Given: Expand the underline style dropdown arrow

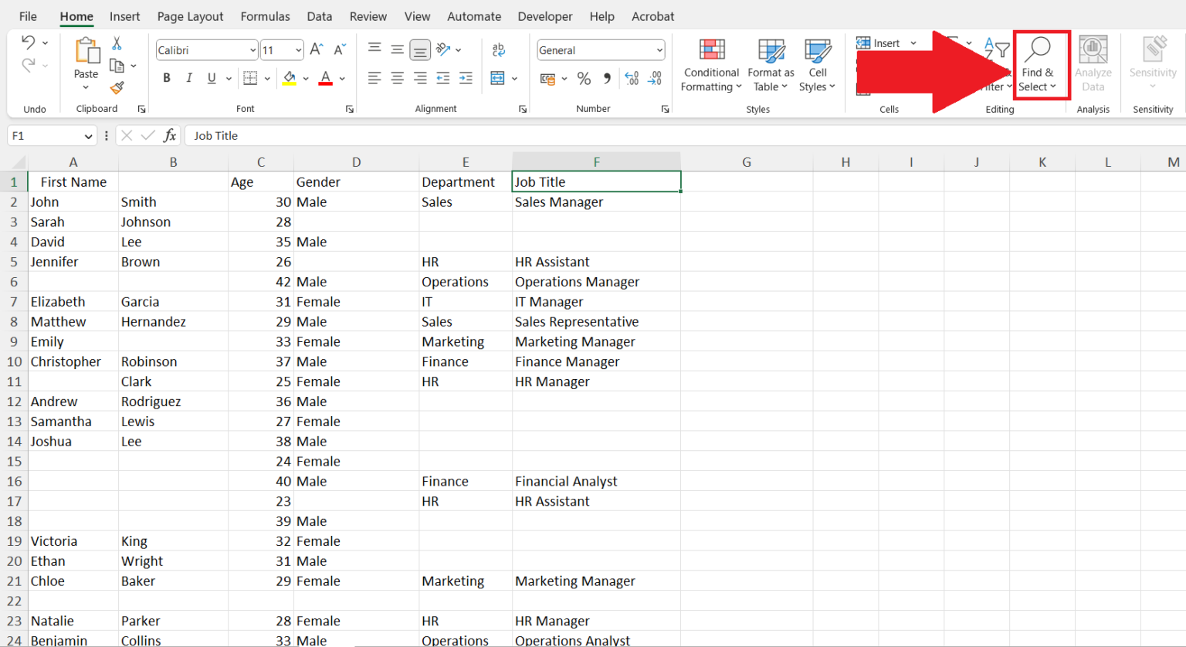Looking at the screenshot, I should 229,78.
